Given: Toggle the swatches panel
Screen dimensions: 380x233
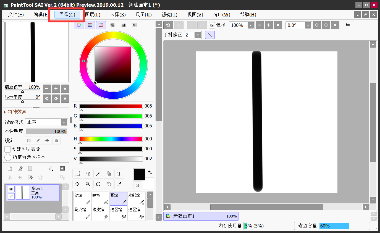Looking at the screenshot, I should point(123,25).
